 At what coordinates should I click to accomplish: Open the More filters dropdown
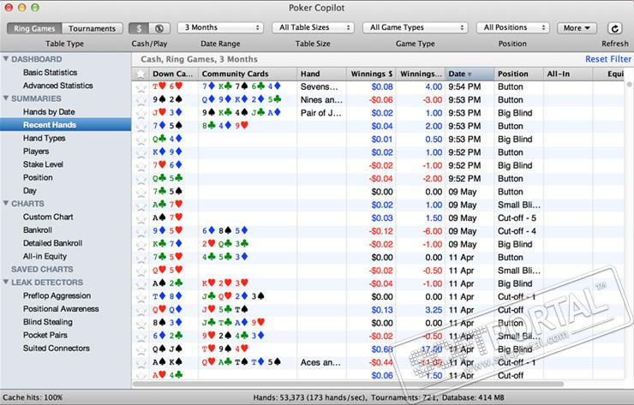pyautogui.click(x=577, y=28)
